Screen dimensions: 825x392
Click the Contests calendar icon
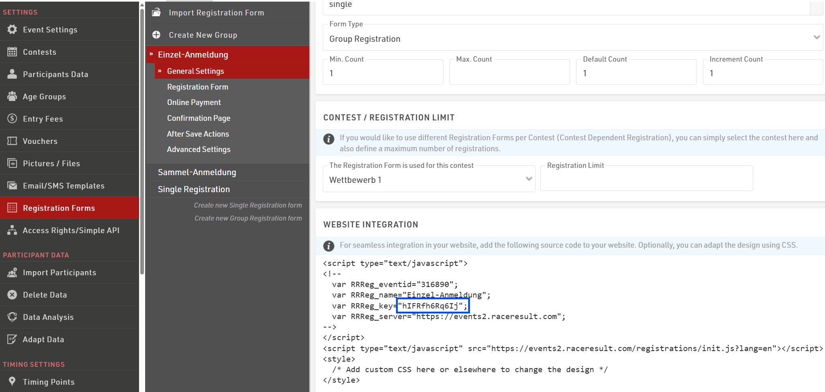pos(12,52)
